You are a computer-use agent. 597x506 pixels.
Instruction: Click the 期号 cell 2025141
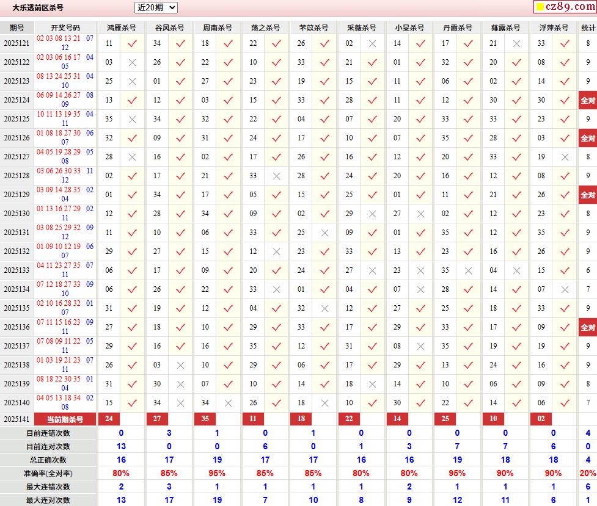tap(16, 419)
